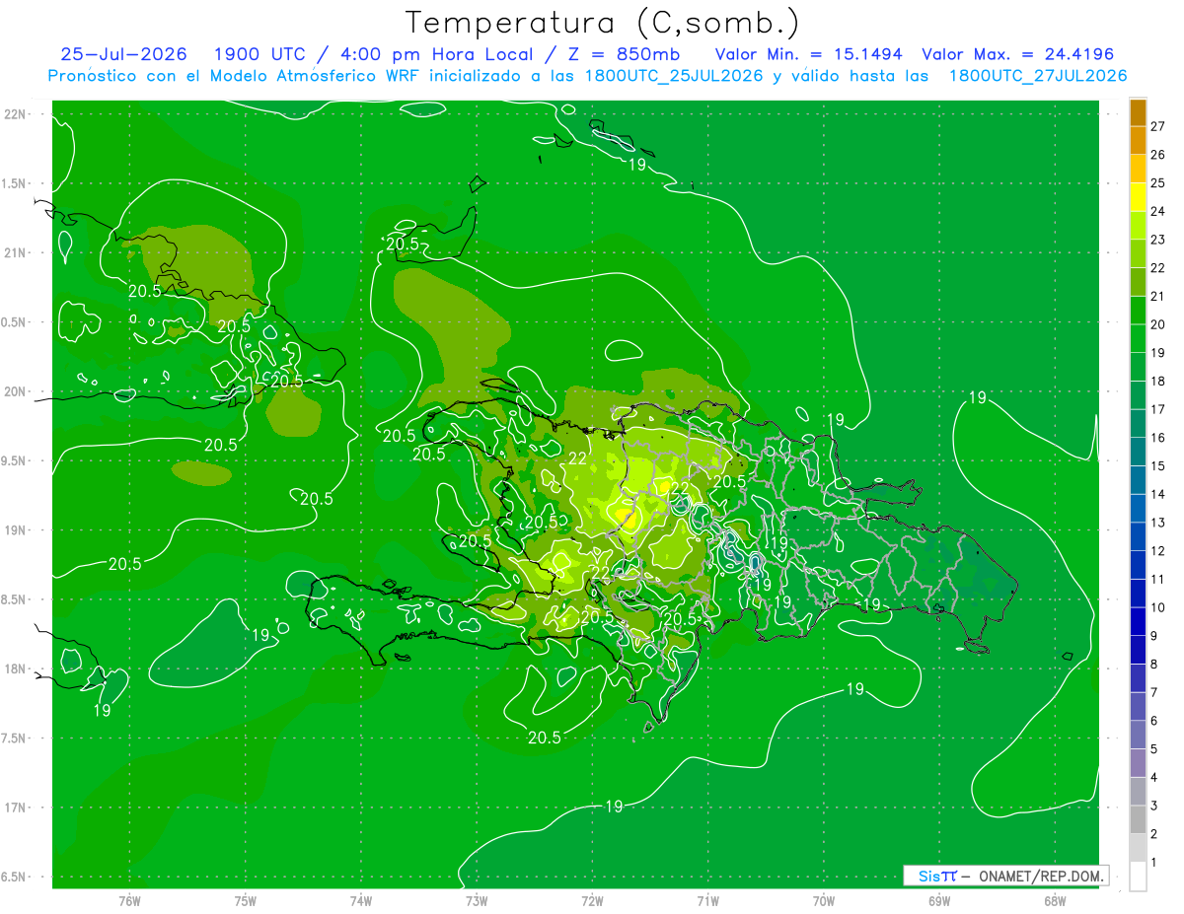Screen dimensions: 1184x914
Task: Click color scale label "11"
Action: [1158, 579]
